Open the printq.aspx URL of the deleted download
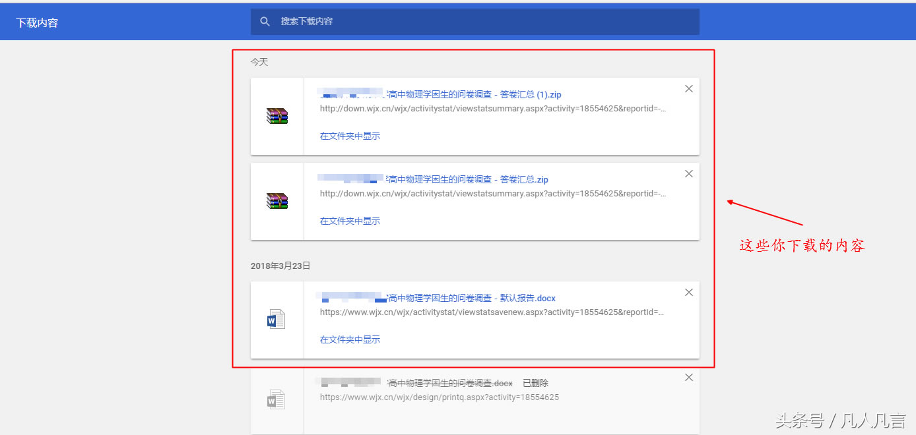 click(440, 397)
